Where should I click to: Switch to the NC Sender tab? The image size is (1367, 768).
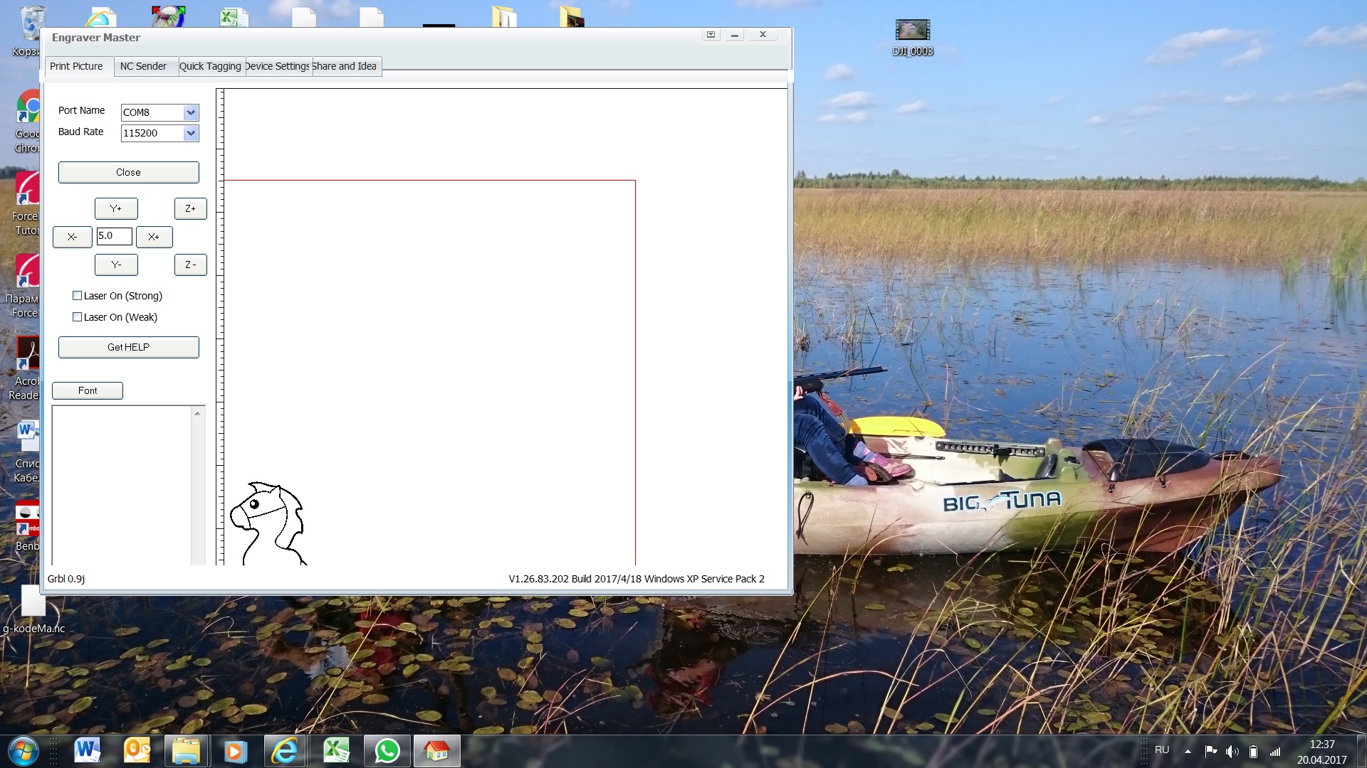(143, 66)
